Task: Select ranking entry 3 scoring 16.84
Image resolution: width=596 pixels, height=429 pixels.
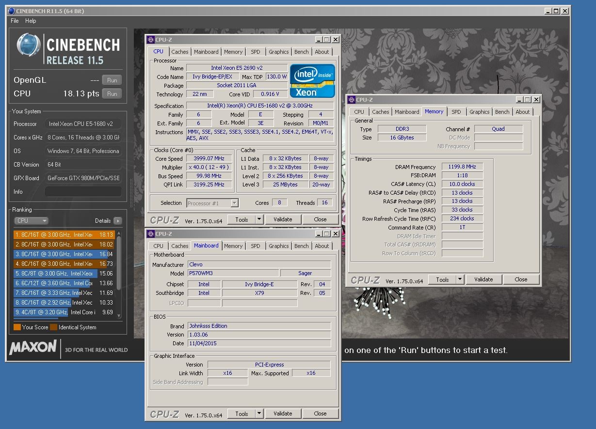Action: click(64, 254)
